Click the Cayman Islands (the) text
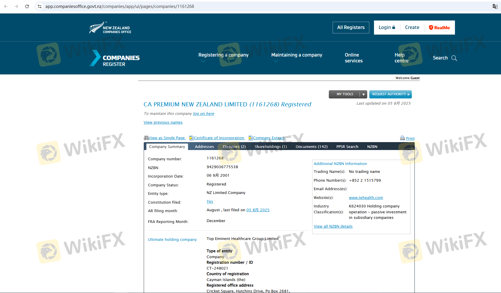 226,280
